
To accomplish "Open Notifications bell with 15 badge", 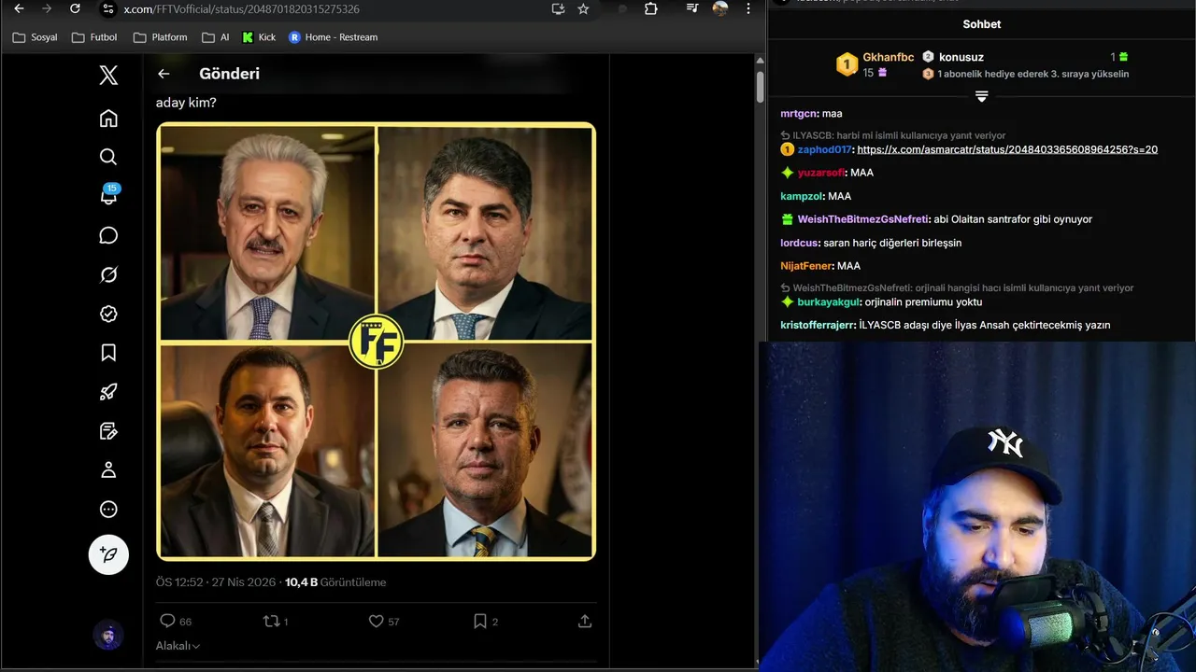I will [x=108, y=195].
